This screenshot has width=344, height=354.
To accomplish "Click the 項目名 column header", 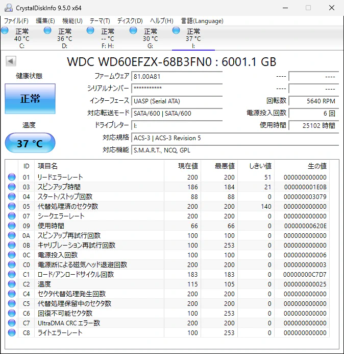I will pyautogui.click(x=100, y=166).
